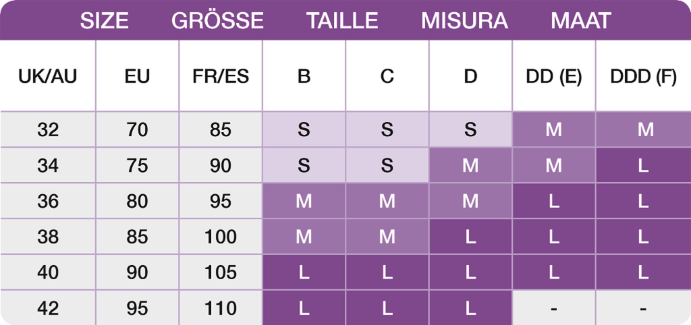Click the MISURA header label

click(x=464, y=21)
